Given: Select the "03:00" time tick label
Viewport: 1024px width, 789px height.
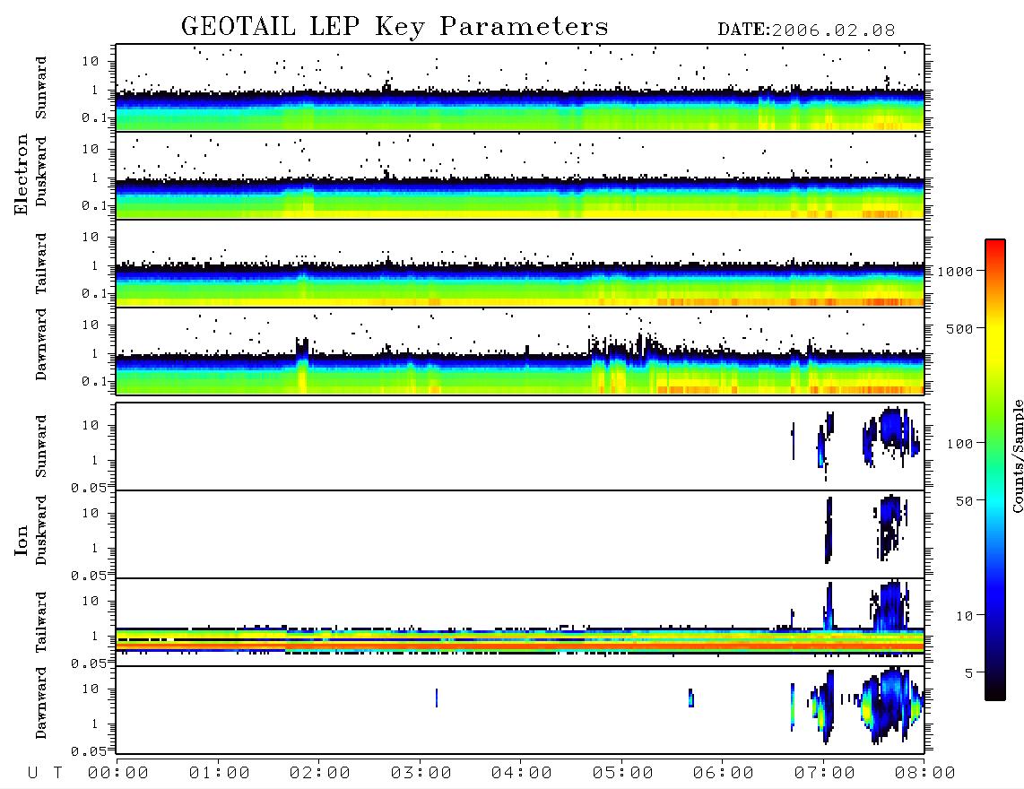Looking at the screenshot, I should (x=421, y=773).
